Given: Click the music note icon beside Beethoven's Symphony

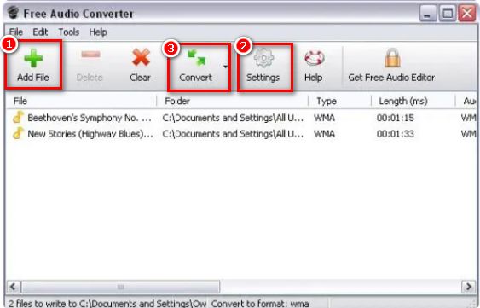Looking at the screenshot, I should (x=18, y=118).
